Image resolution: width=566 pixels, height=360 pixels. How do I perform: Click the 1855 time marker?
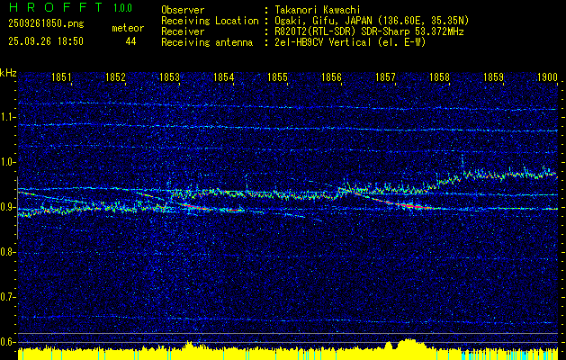tap(277, 78)
